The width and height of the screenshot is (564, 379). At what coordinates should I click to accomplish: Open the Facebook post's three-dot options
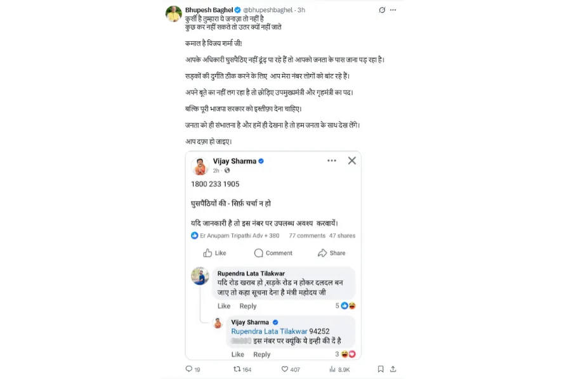coord(332,161)
